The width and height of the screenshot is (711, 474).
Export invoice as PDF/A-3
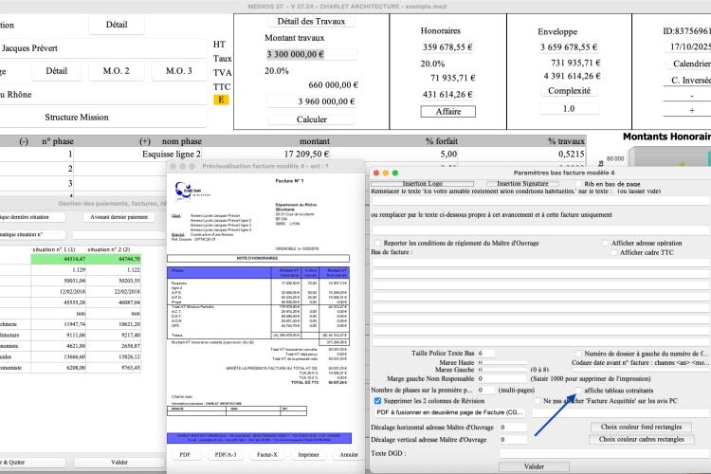226,454
